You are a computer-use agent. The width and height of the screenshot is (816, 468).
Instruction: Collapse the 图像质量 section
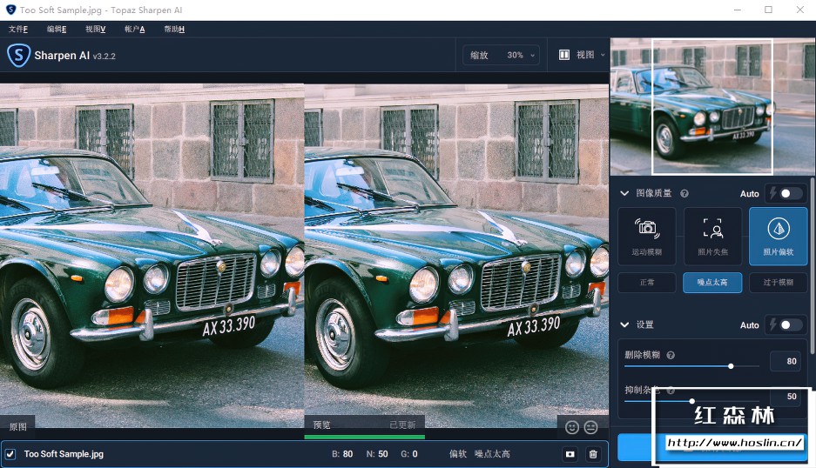click(624, 193)
